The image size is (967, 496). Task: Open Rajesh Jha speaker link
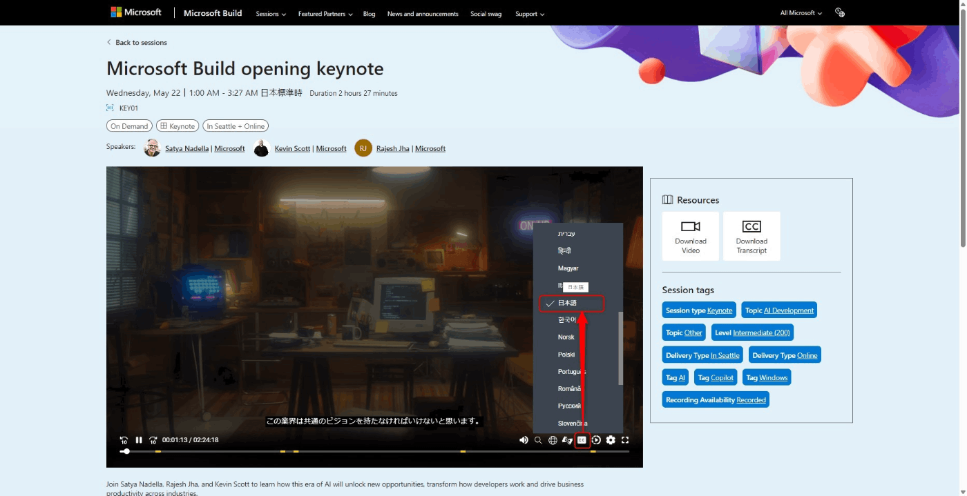tap(393, 148)
